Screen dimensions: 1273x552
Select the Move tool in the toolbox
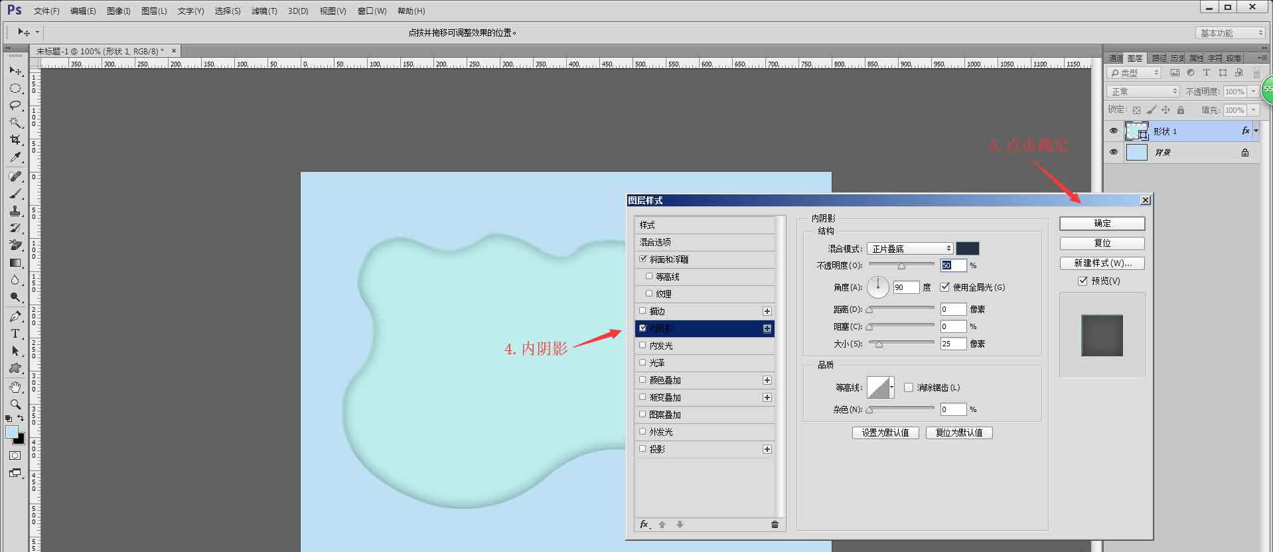point(15,71)
